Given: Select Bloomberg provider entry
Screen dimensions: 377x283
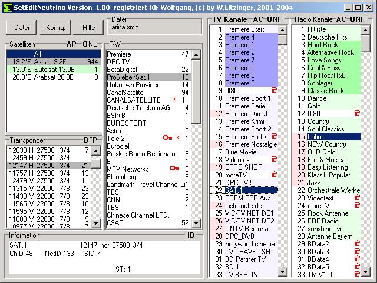Looking at the screenshot, I should coord(148,177).
